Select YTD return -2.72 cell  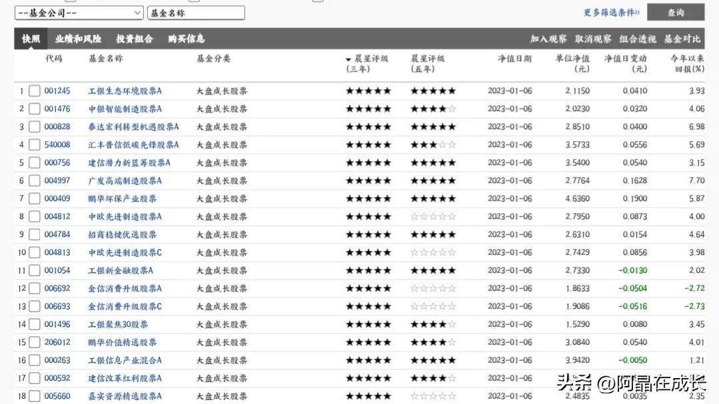tap(694, 288)
